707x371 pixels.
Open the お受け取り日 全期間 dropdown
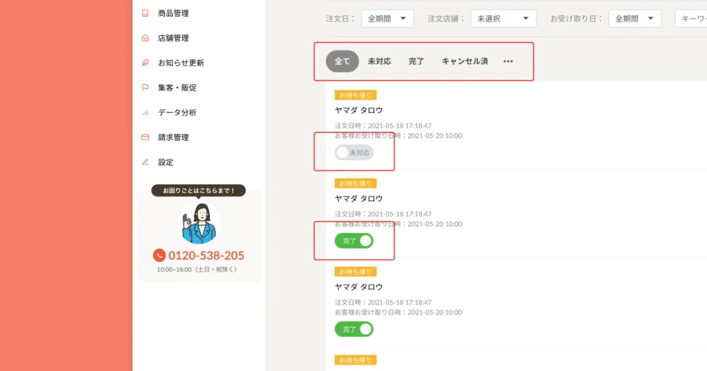pyautogui.click(x=635, y=19)
